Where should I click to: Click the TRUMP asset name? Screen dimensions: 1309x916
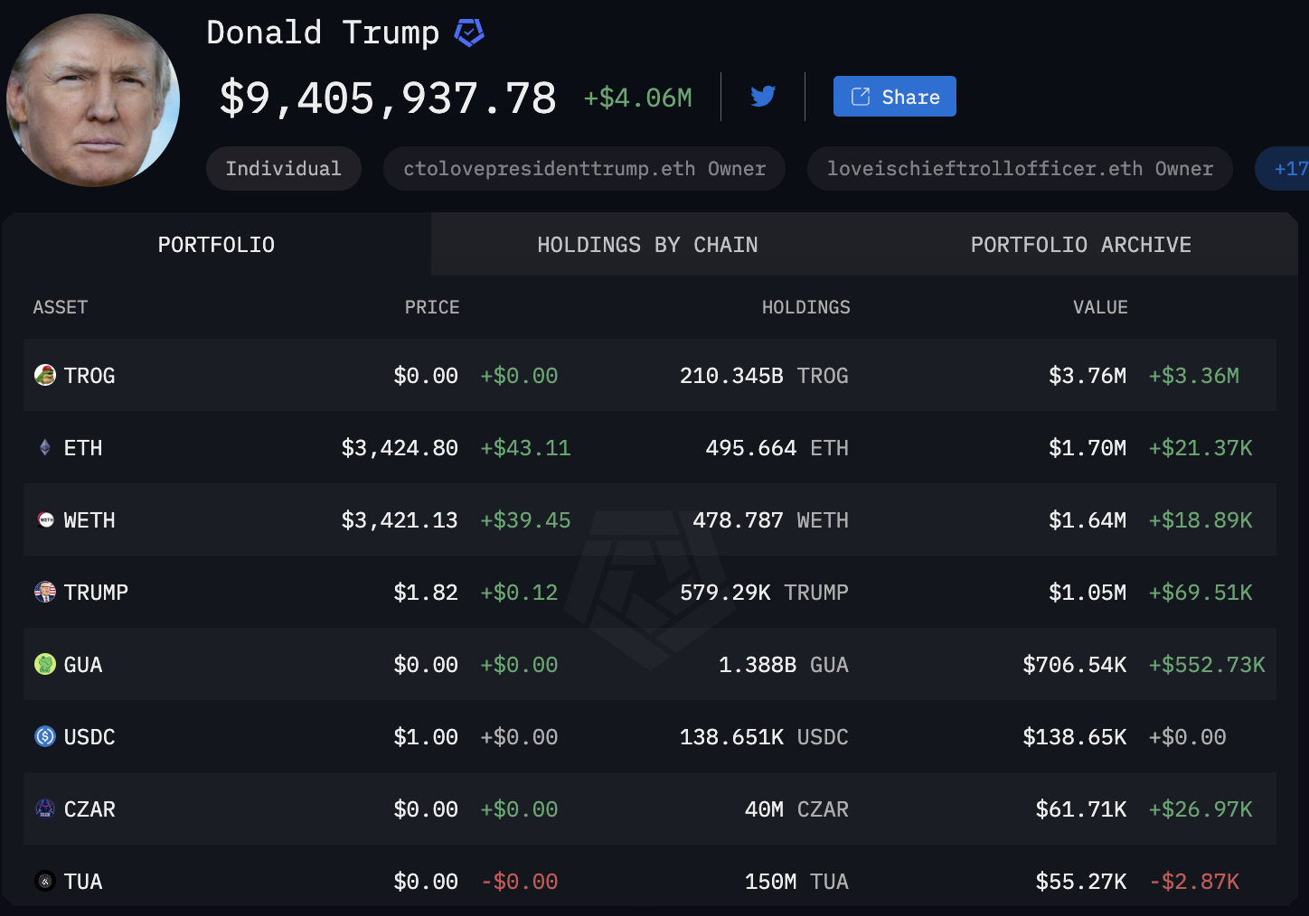point(96,593)
